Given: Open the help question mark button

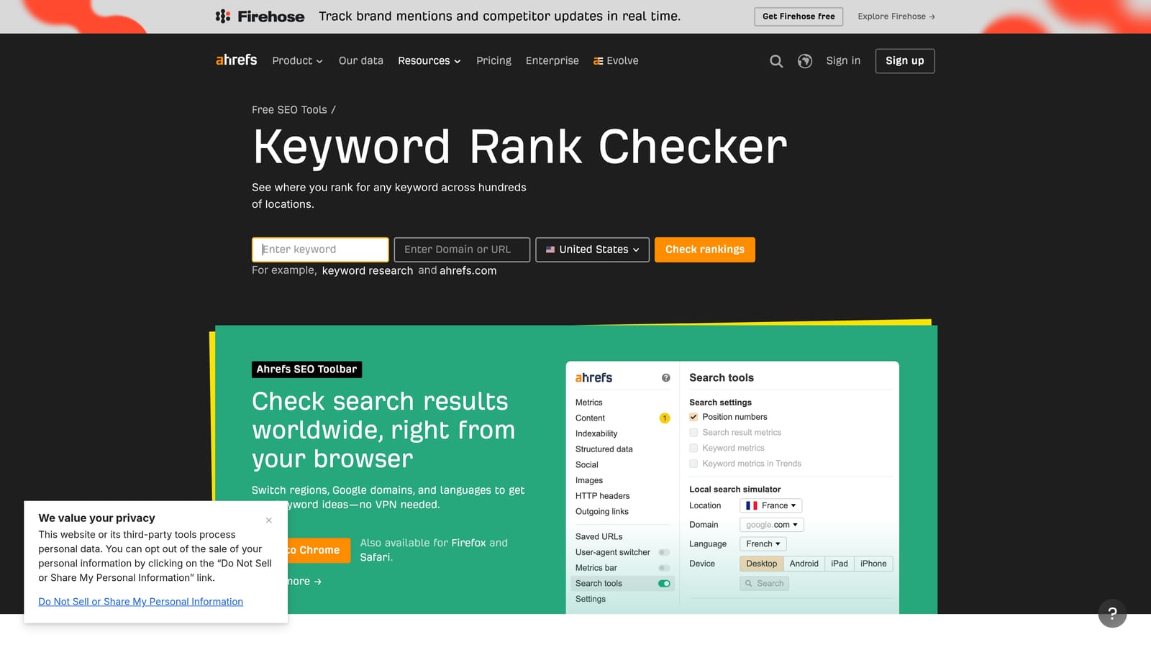Looking at the screenshot, I should click(1112, 613).
